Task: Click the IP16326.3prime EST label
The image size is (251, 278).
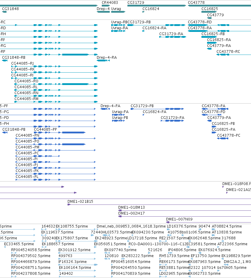Action: (x=73, y=262)
